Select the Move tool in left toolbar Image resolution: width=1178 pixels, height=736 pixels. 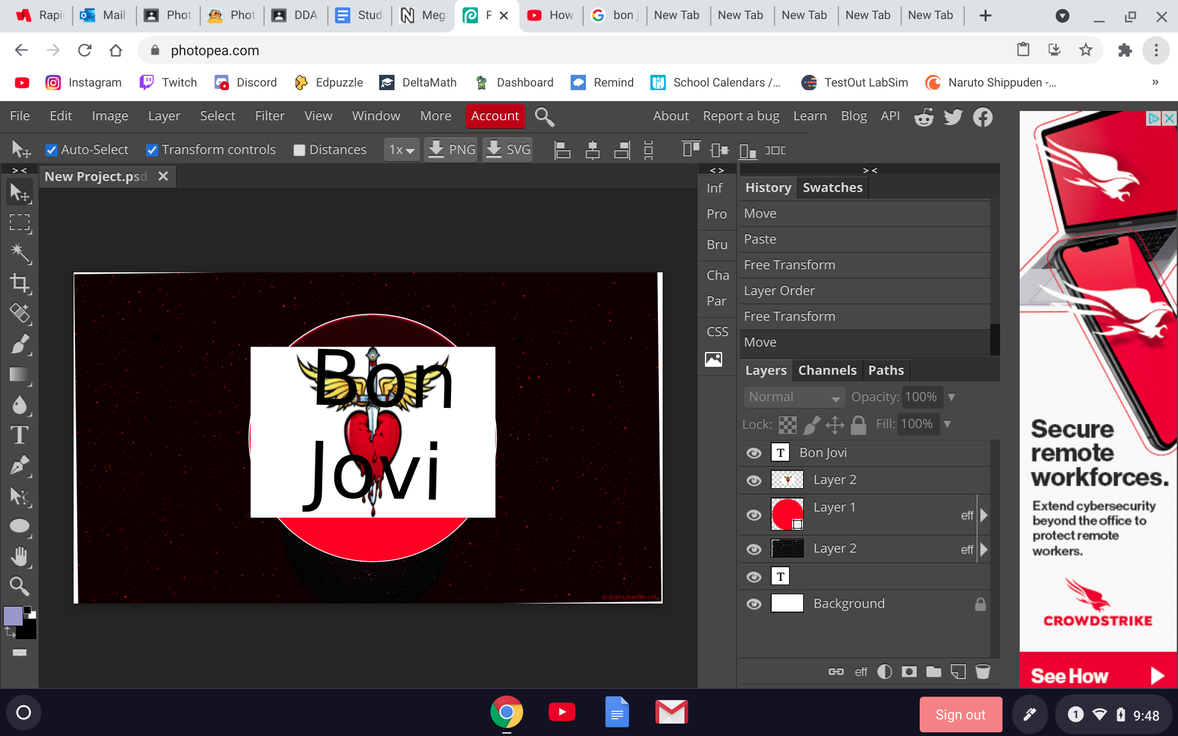pos(20,193)
